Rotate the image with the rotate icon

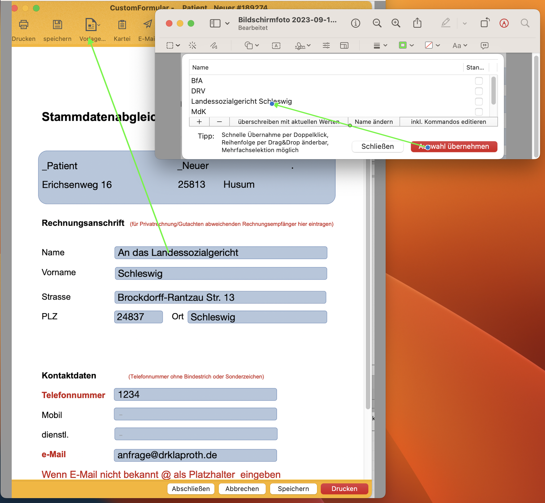(x=485, y=23)
